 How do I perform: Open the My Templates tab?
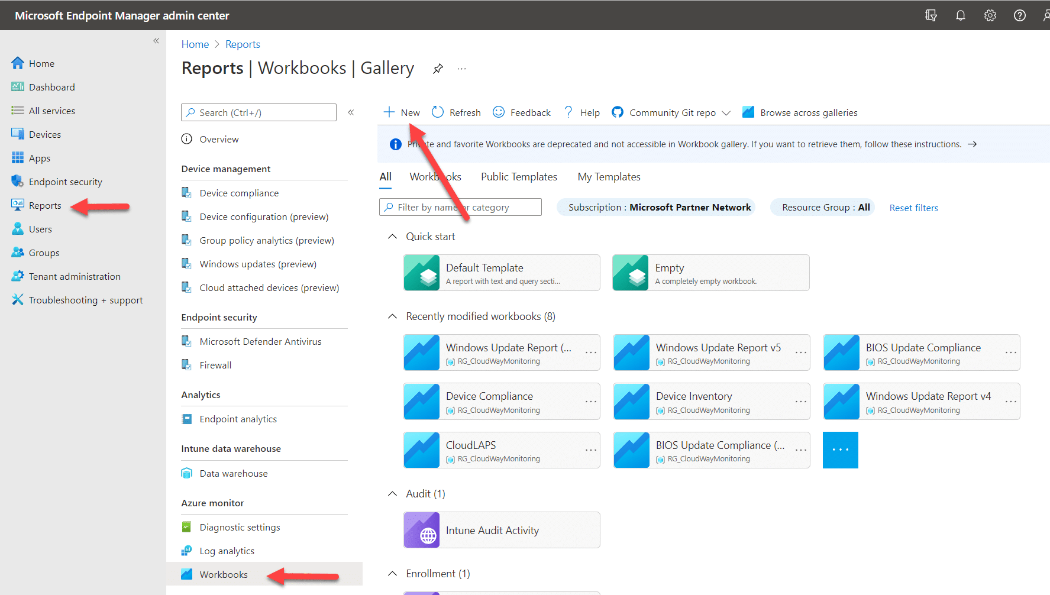(609, 176)
